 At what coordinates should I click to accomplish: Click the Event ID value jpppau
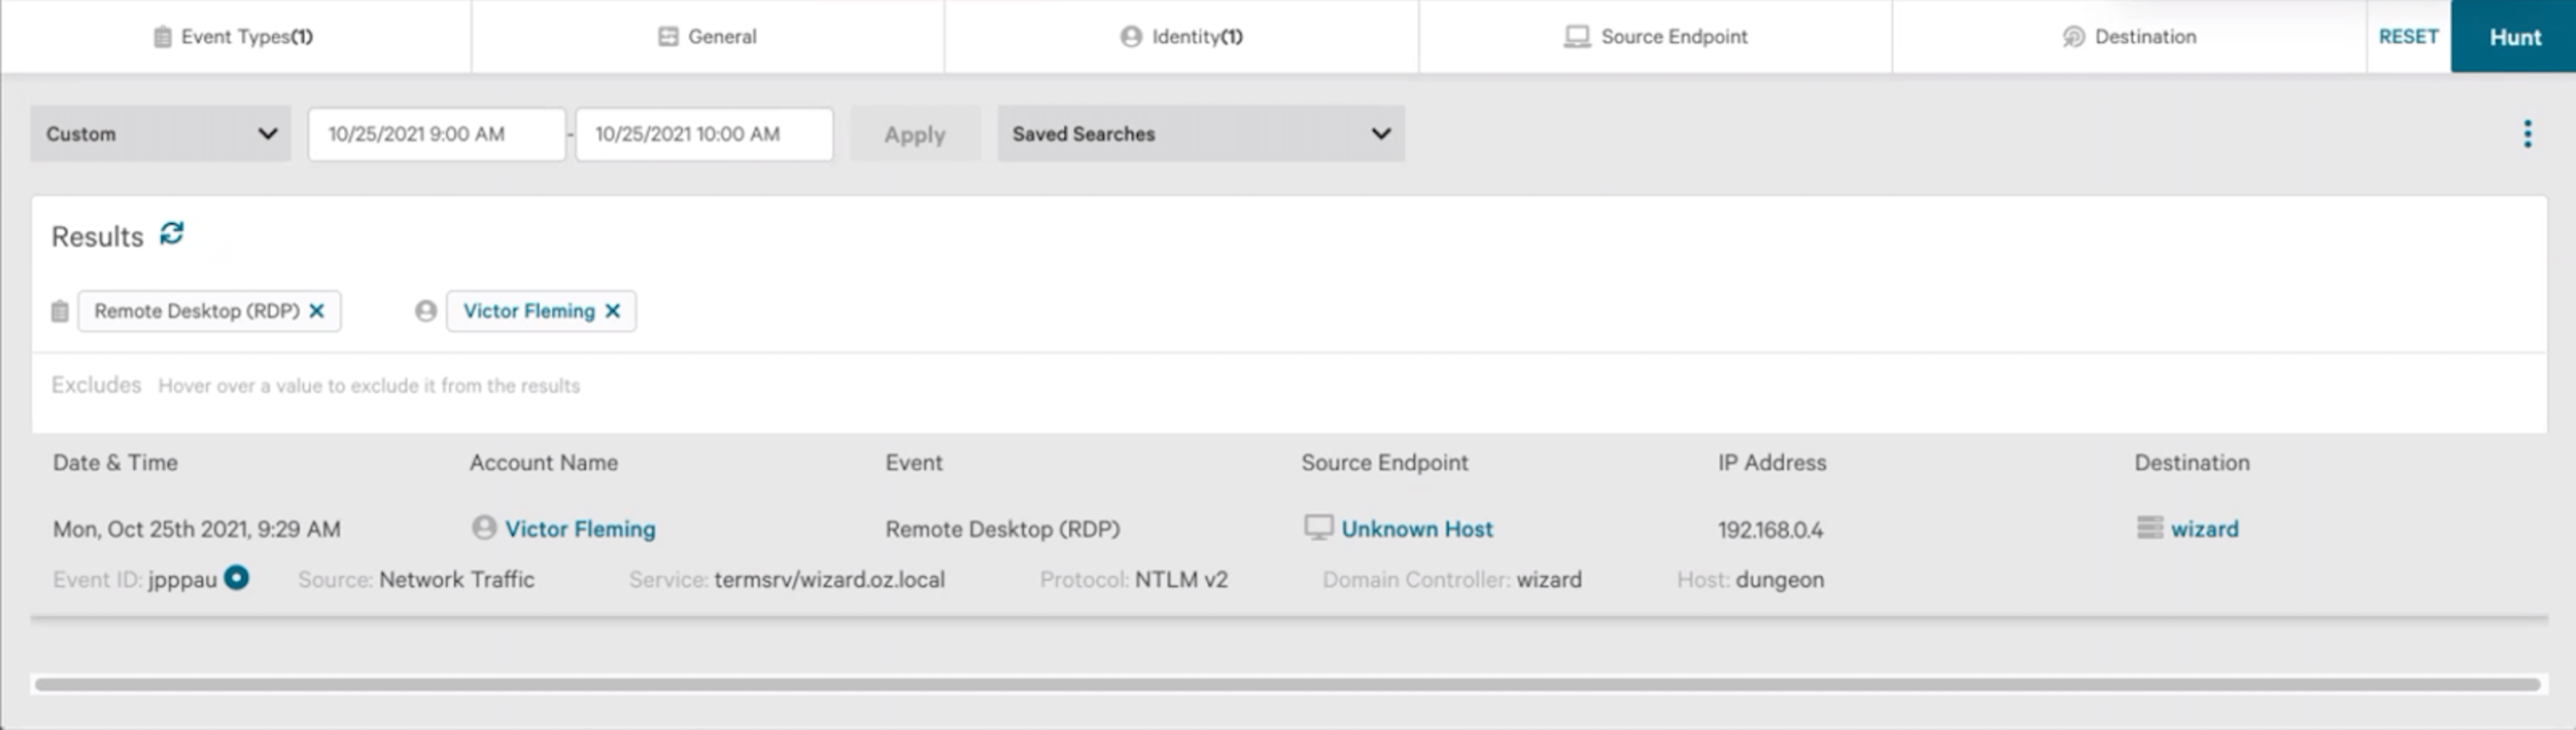pyautogui.click(x=182, y=580)
